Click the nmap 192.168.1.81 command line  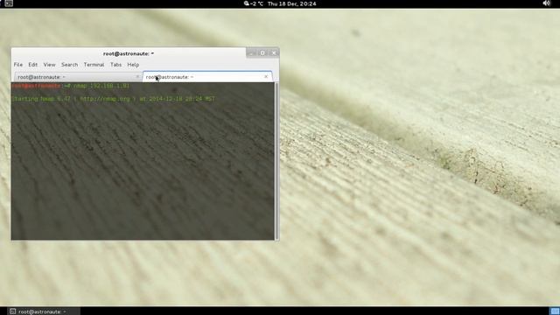[70, 86]
